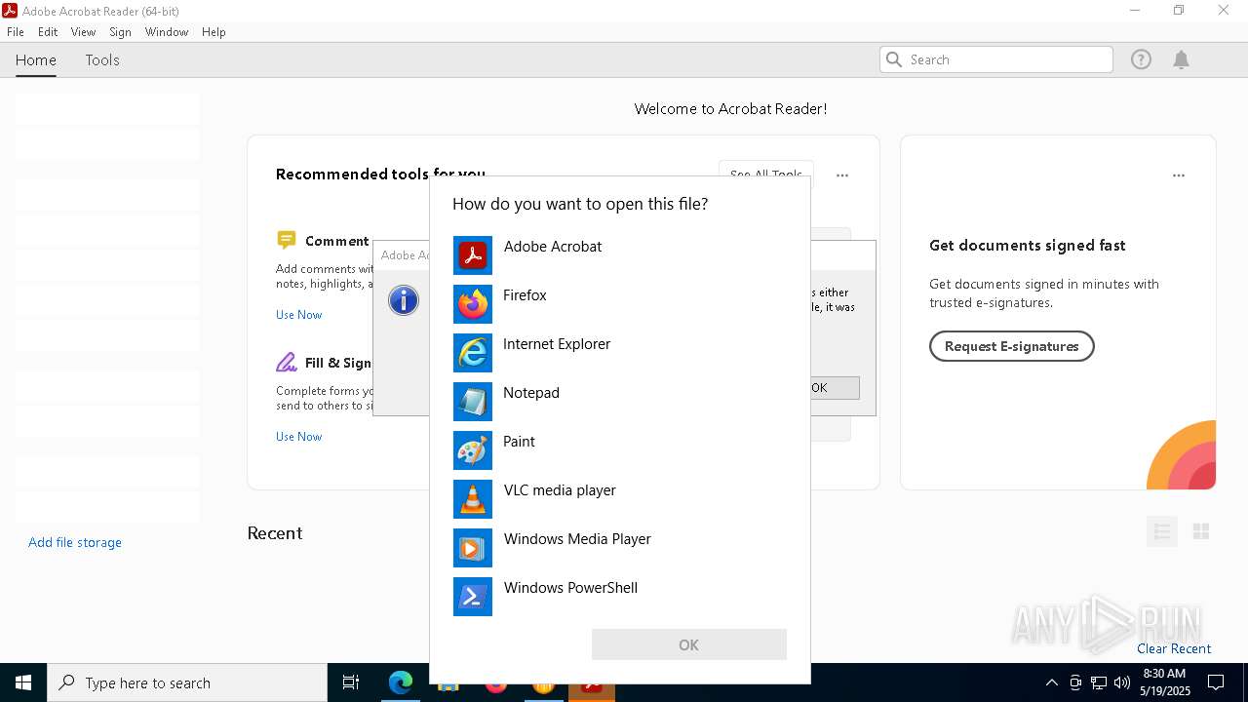Open the notifications bell icon
Screen dimensions: 1248x702
pos(1181,59)
